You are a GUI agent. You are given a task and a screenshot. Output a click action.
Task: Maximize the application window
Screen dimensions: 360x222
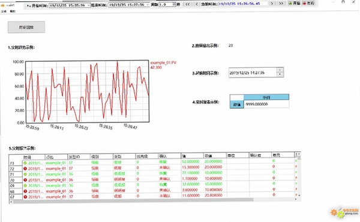point(343,2)
